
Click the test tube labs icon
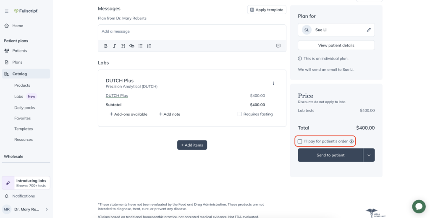[x=8, y=183]
